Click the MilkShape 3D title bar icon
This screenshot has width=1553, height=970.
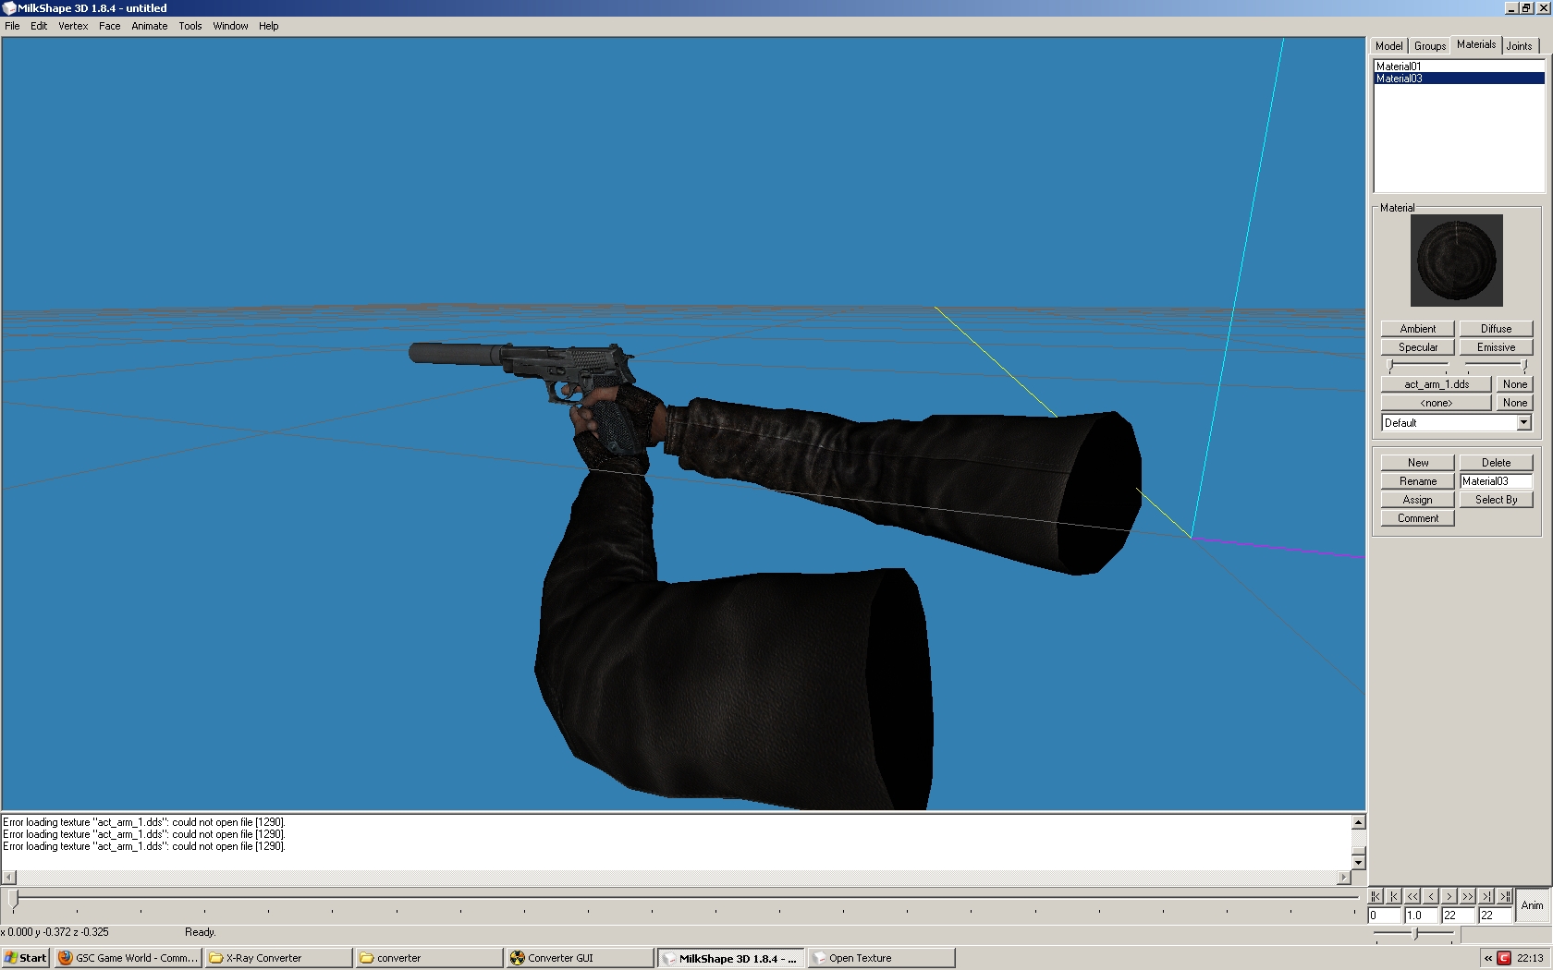point(8,7)
